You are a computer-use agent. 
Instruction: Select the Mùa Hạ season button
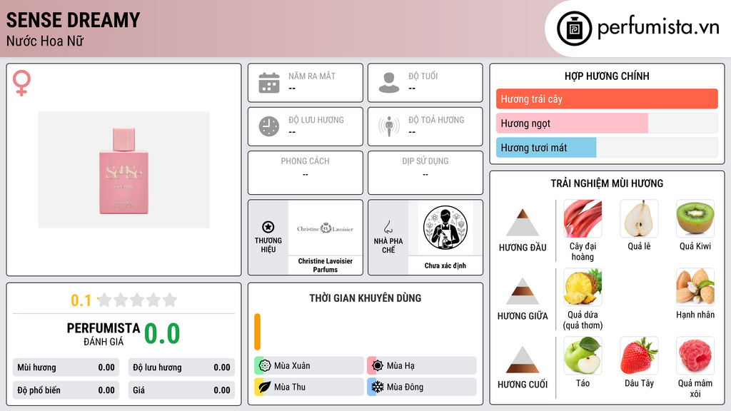[422, 365]
